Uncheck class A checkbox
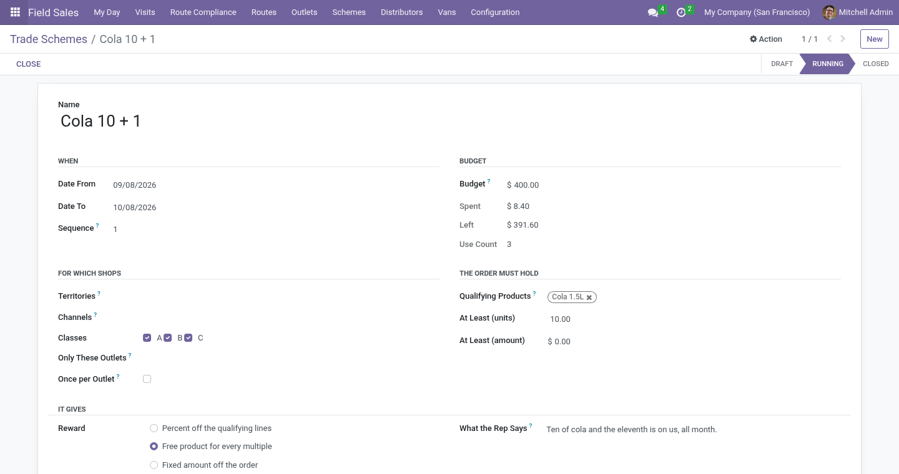The height and width of the screenshot is (474, 899). coord(147,338)
